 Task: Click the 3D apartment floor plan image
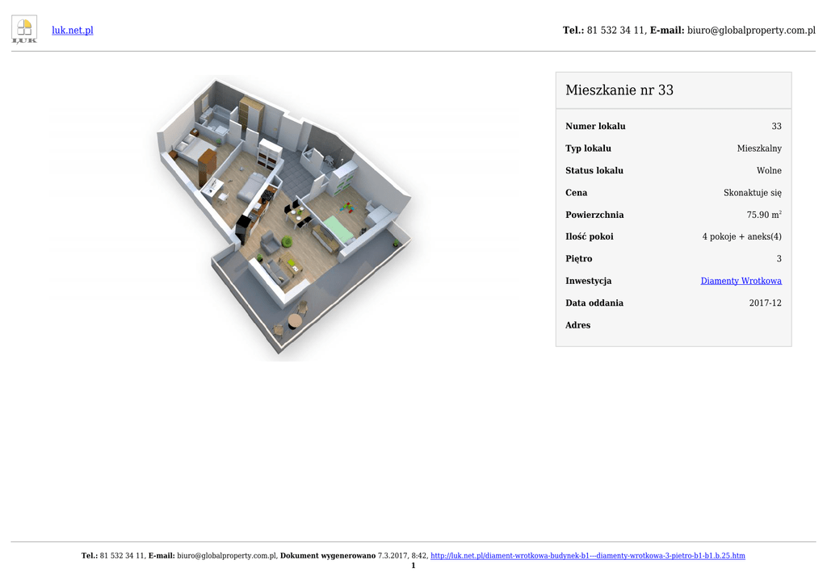pos(284,216)
